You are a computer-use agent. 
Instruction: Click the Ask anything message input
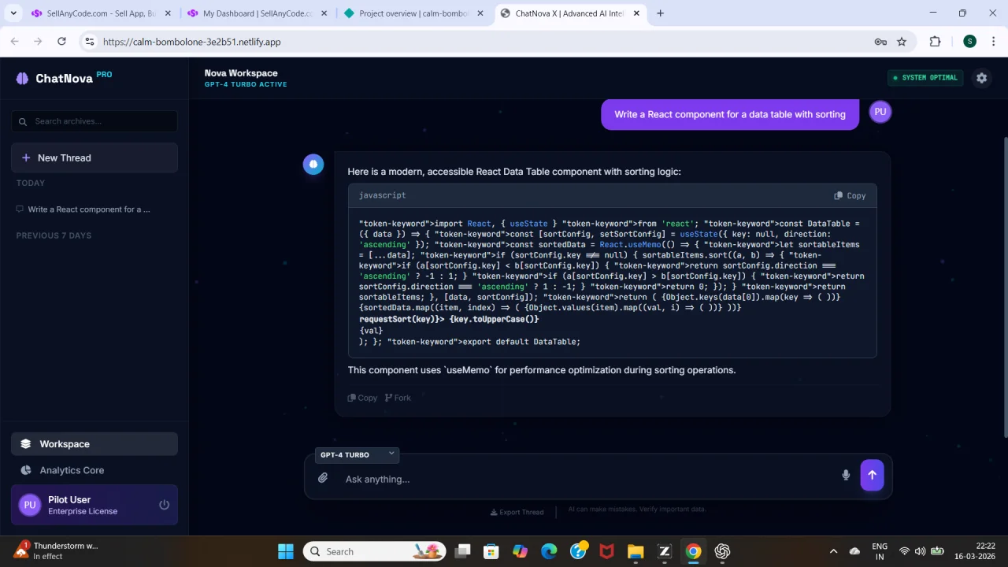tap(587, 479)
